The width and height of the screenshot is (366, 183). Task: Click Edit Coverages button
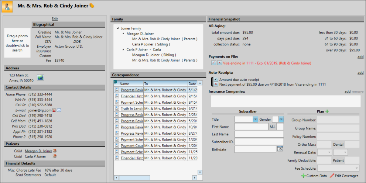(x=344, y=176)
